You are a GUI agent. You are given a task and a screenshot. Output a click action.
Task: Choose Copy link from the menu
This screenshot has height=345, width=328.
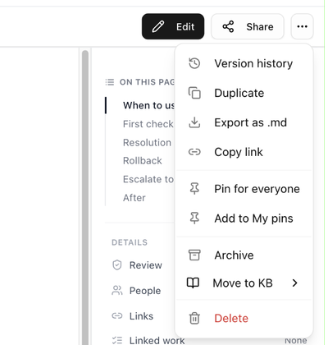coord(244,152)
